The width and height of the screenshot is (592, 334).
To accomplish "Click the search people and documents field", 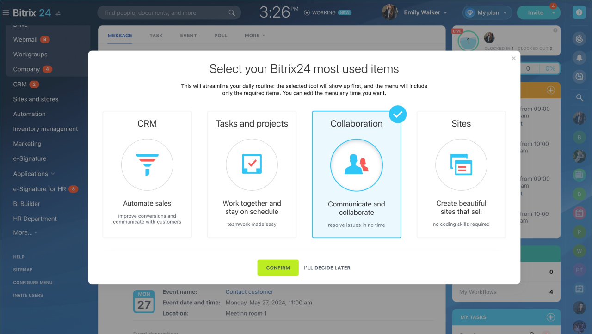I will pos(169,13).
